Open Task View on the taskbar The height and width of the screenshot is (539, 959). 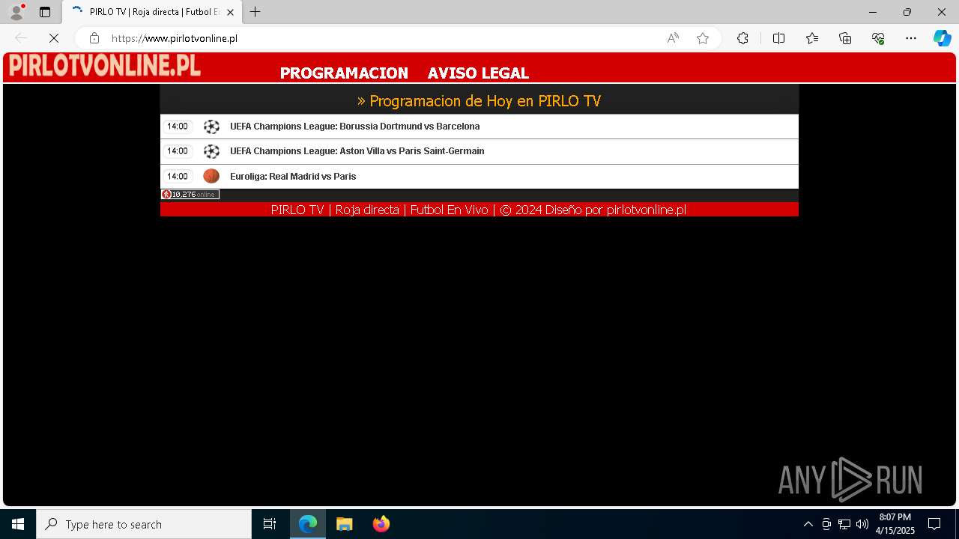[x=270, y=524]
